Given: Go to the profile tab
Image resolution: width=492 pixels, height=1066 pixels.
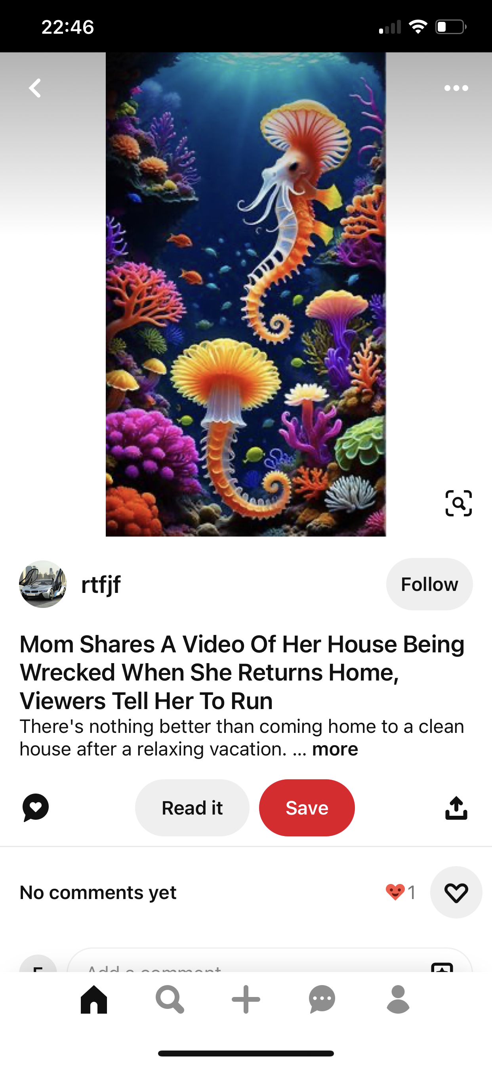Looking at the screenshot, I should [x=398, y=999].
